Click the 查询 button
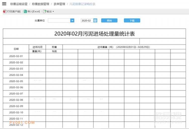Image resolution: width=189 pixels, height=129 pixels. (x=109, y=21)
